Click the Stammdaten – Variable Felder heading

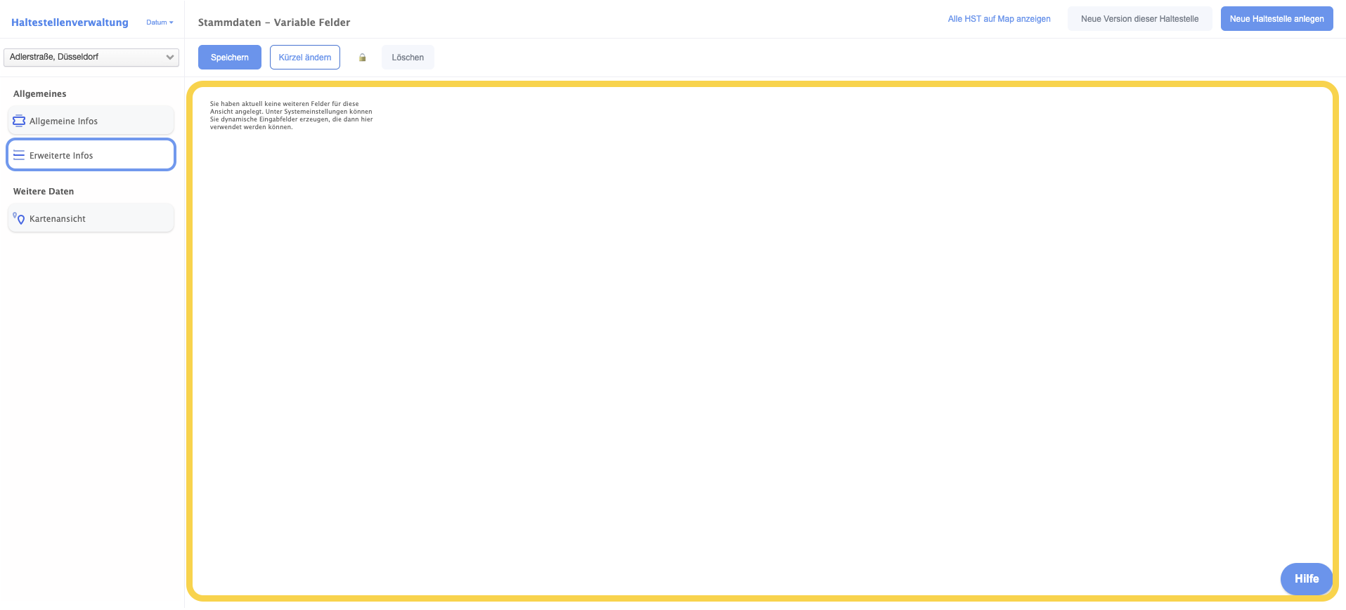[274, 22]
